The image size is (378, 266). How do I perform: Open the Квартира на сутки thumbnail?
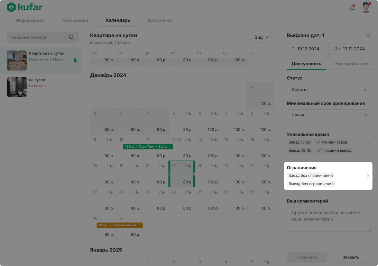click(17, 60)
